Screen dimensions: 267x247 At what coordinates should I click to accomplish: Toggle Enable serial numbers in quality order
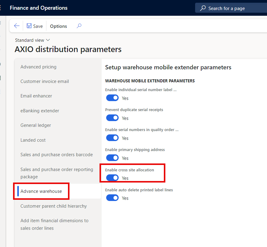[112, 138]
